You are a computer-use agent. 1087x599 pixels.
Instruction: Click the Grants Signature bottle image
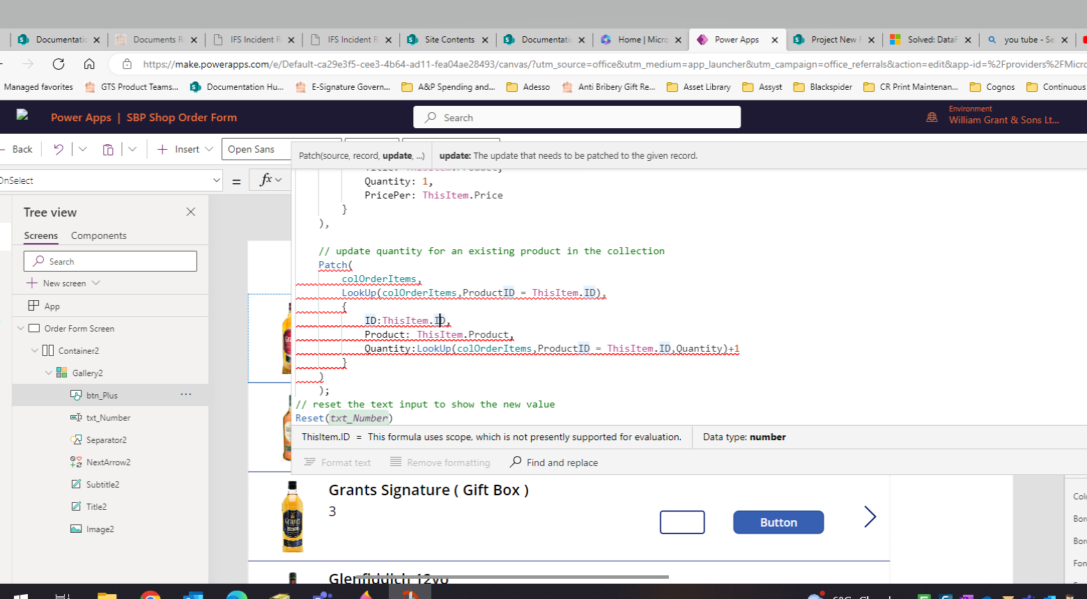click(x=293, y=516)
